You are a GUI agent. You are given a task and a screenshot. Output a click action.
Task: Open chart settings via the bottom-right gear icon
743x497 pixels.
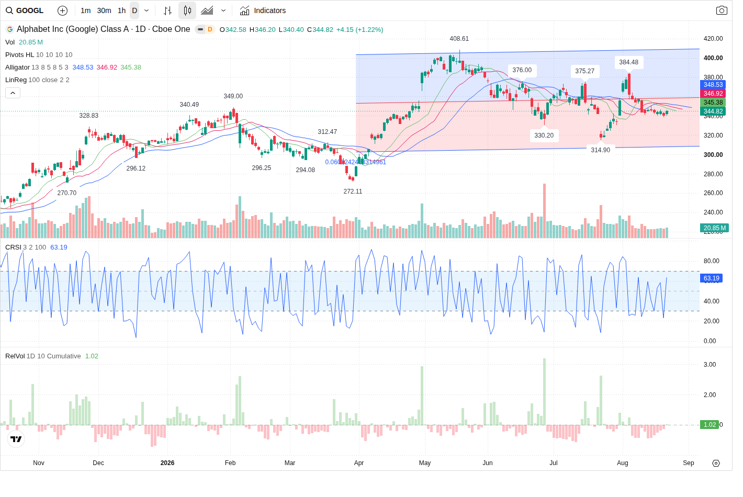coord(716,463)
